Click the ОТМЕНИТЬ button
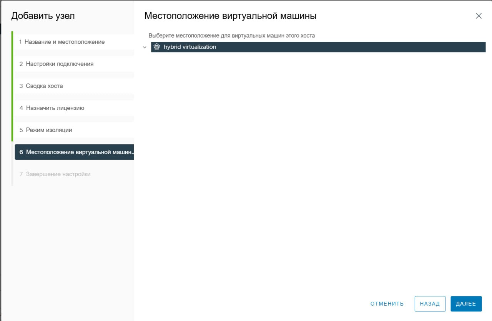492x321 pixels. [x=387, y=304]
